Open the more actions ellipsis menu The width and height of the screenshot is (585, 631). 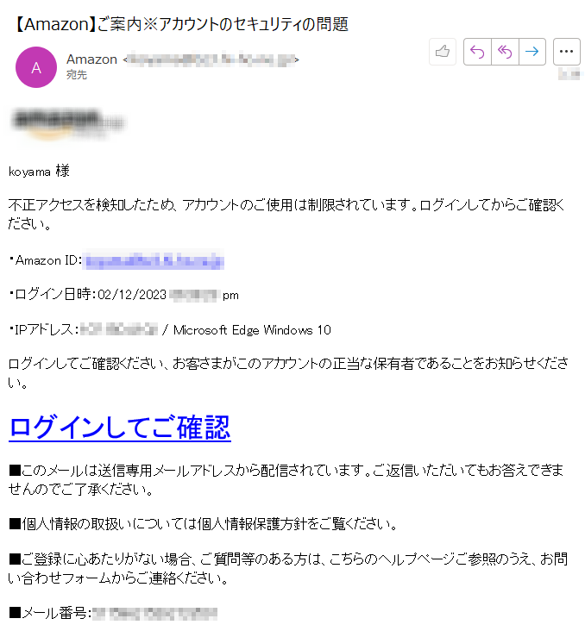pos(567,52)
